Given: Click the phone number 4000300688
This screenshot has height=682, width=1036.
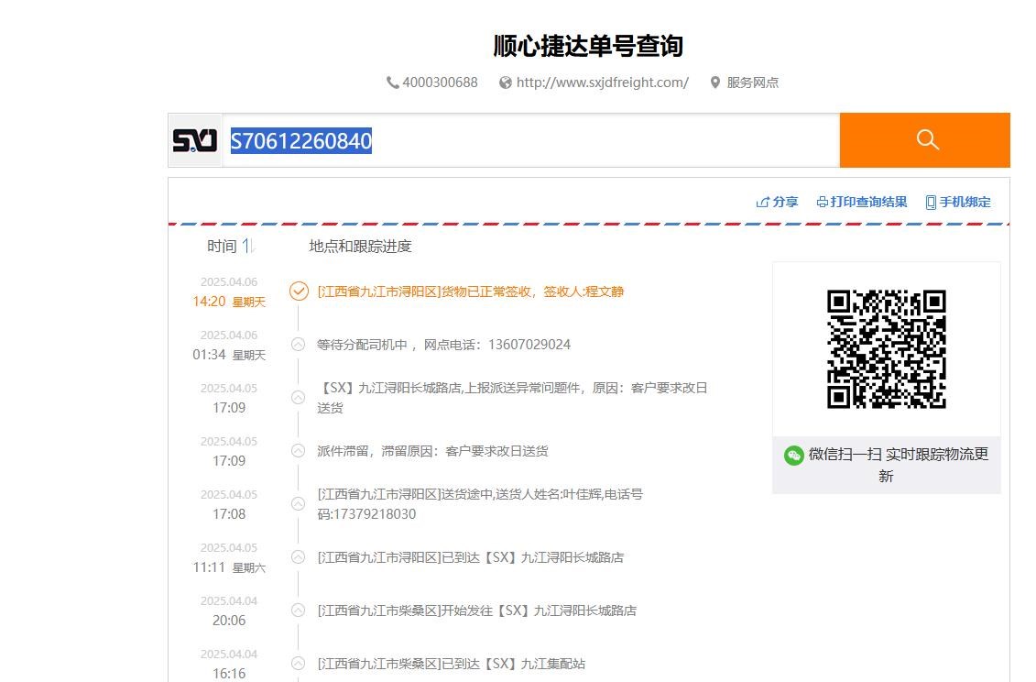Looking at the screenshot, I should pos(440,82).
